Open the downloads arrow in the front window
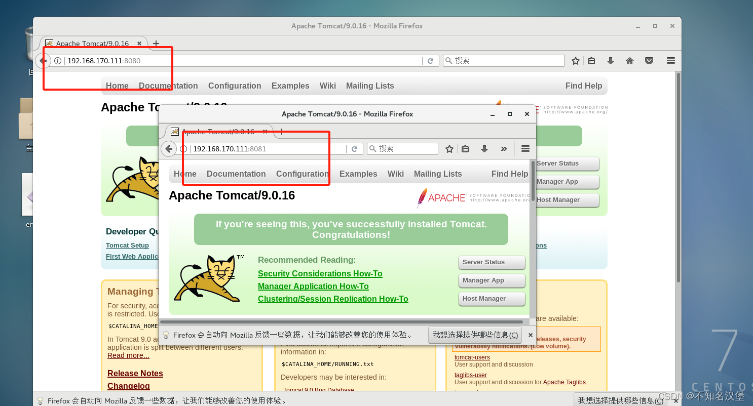 point(484,149)
